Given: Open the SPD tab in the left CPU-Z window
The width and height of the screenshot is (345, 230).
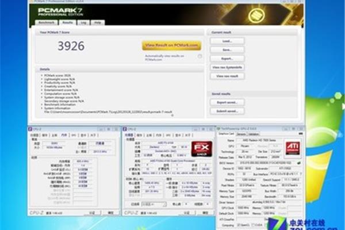Looking at the screenshot, I should click(74, 135).
